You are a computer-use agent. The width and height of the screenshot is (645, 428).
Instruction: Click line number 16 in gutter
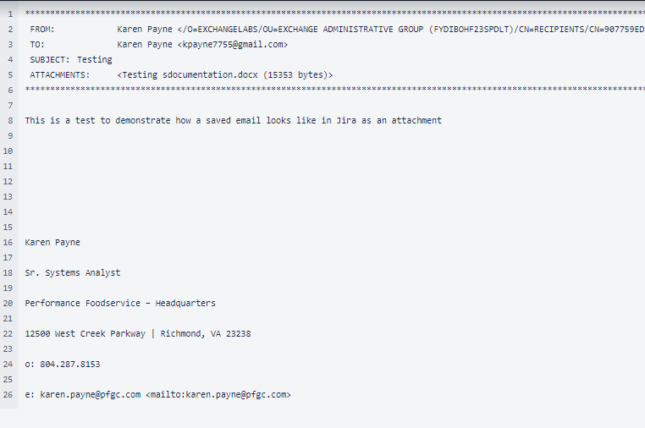(x=8, y=242)
